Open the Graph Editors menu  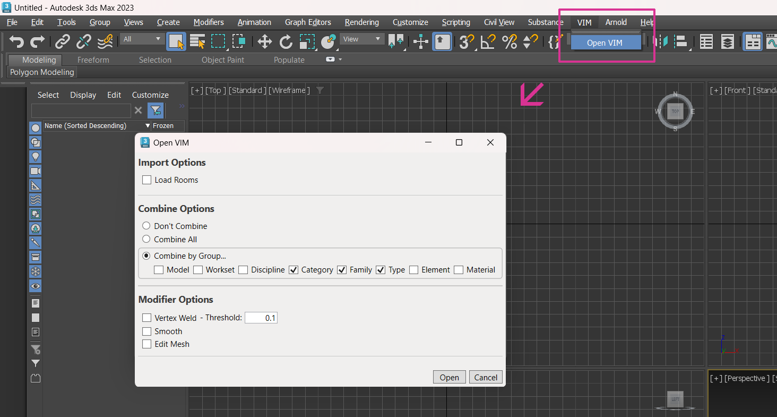[308, 22]
